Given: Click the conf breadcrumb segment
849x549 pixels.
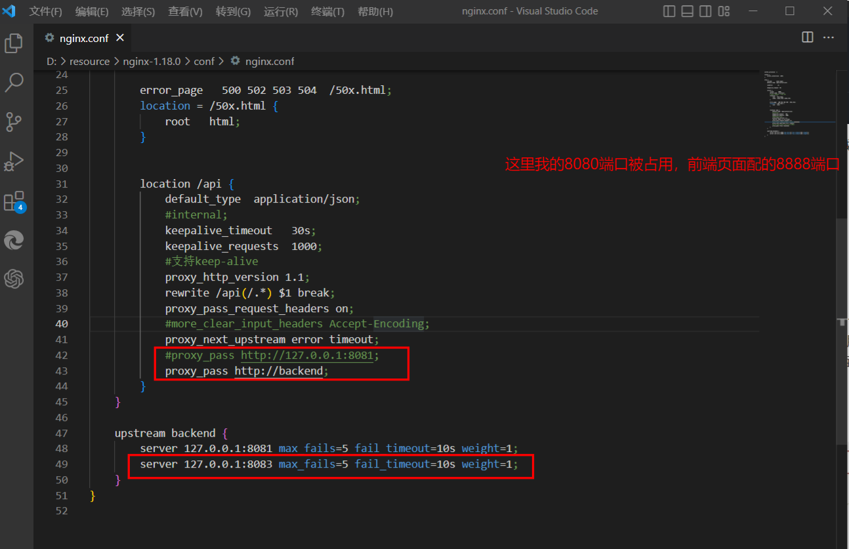Looking at the screenshot, I should click(x=204, y=61).
